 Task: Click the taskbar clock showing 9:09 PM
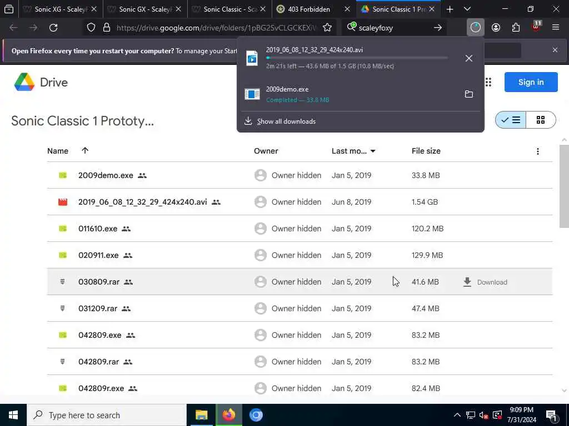click(x=521, y=415)
